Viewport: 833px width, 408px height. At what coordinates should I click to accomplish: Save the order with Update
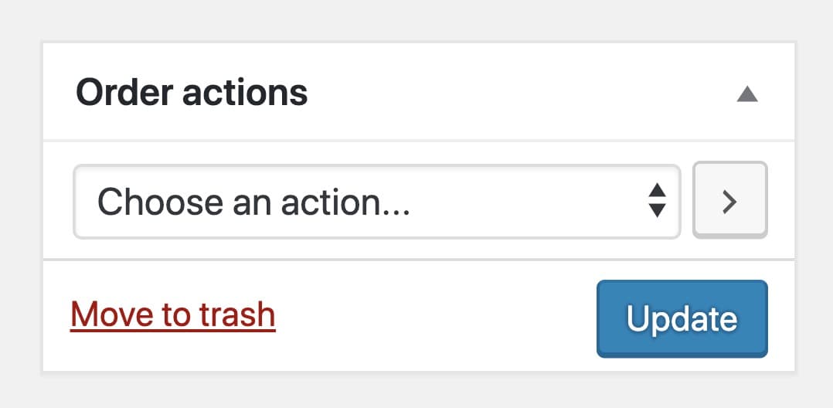[x=682, y=318]
